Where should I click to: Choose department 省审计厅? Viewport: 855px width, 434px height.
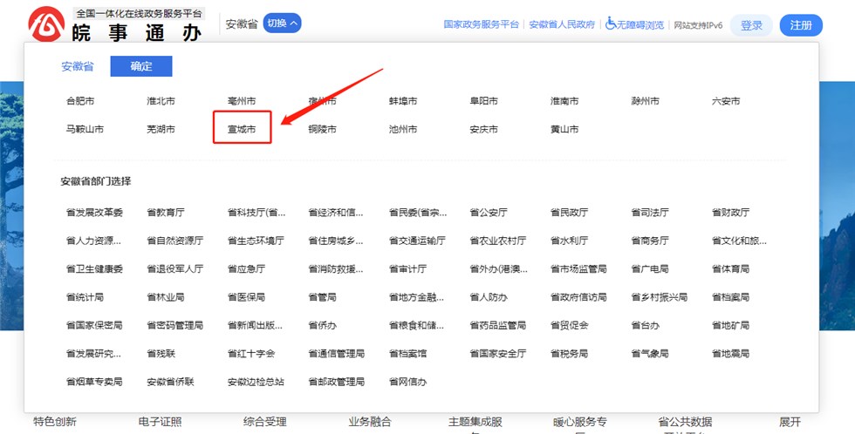point(408,269)
